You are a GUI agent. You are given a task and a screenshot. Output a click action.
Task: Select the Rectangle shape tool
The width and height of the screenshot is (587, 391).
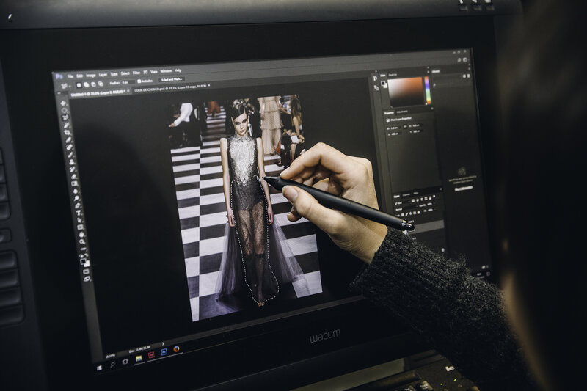(x=80, y=227)
